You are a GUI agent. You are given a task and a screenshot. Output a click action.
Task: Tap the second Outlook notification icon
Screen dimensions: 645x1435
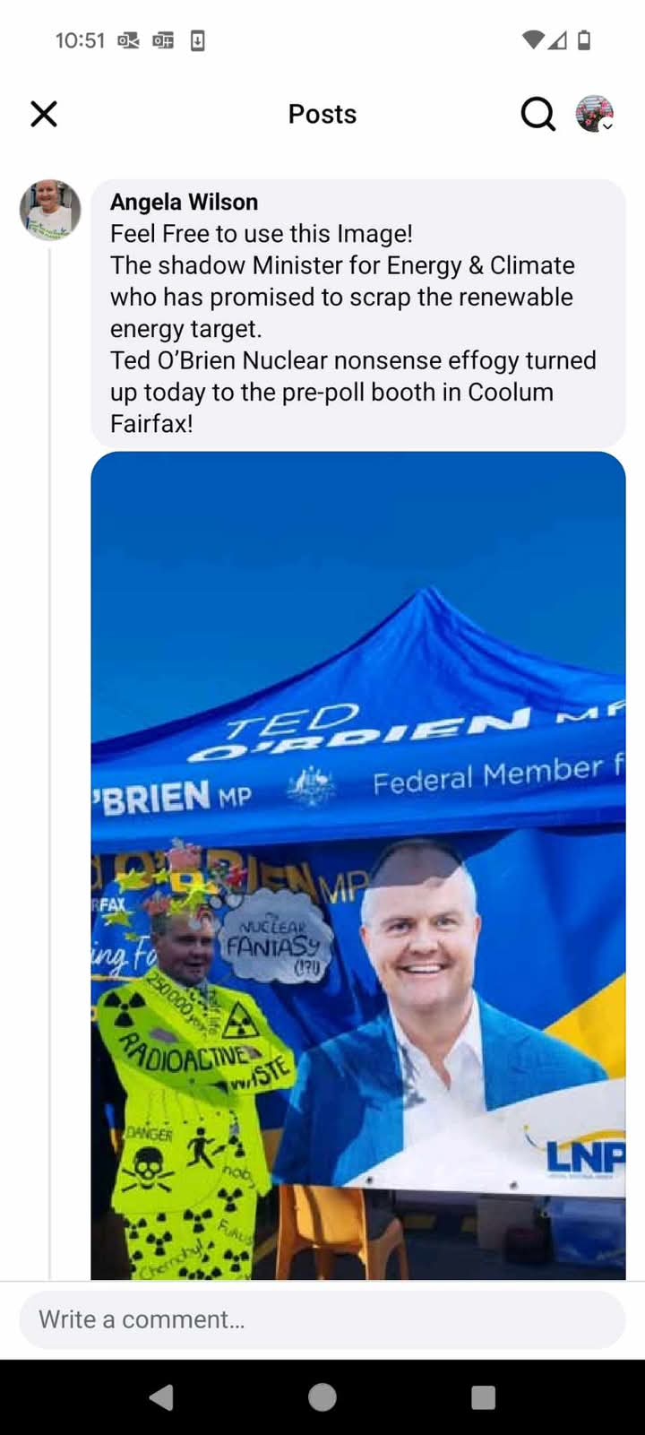163,40
